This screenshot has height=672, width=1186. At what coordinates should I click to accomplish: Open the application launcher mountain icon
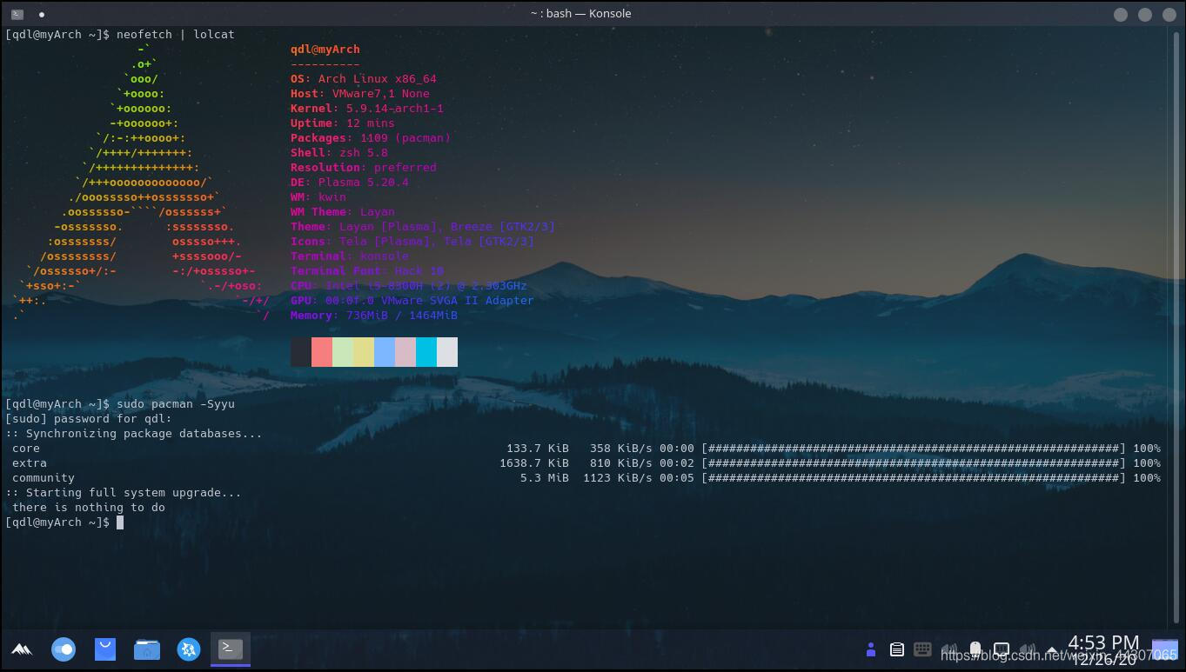pos(22,649)
